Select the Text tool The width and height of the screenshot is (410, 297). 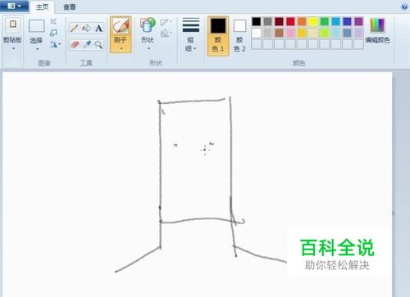pyautogui.click(x=98, y=28)
